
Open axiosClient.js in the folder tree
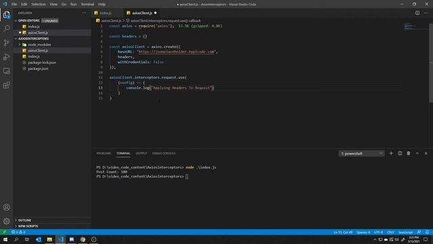(52, 51)
